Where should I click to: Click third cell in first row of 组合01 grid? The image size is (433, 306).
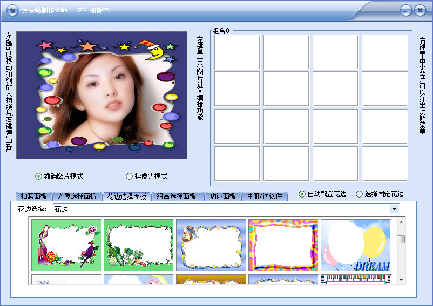point(335,52)
